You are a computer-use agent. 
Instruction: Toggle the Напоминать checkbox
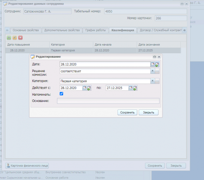click(62, 94)
